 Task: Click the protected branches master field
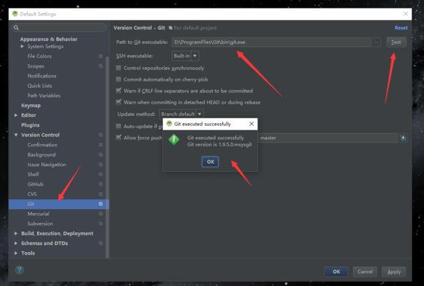point(327,137)
